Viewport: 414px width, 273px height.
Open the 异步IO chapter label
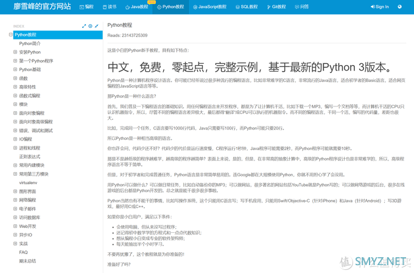click(x=26, y=235)
